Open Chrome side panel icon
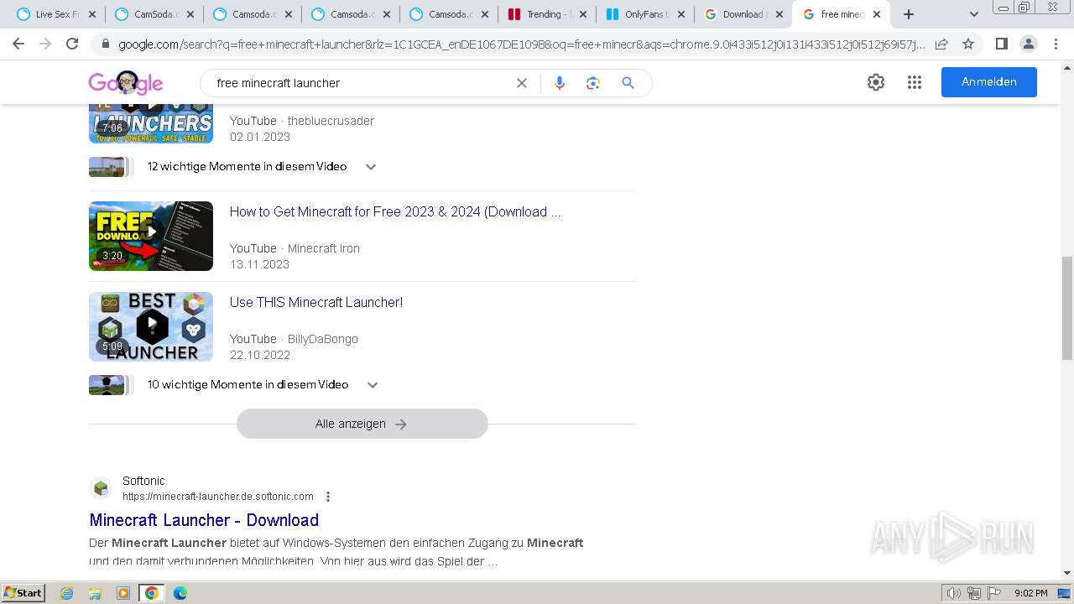 click(1001, 44)
